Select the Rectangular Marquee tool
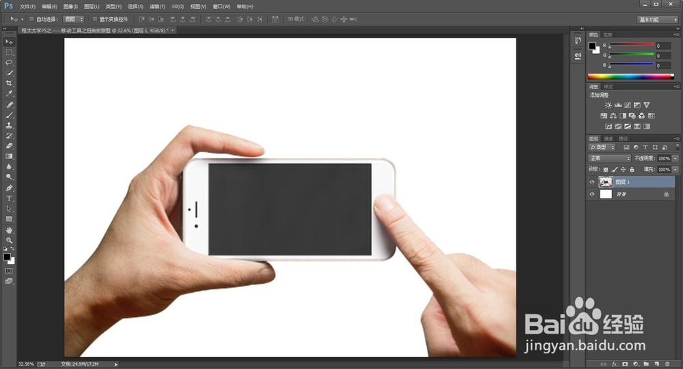683x369 pixels. [9, 53]
